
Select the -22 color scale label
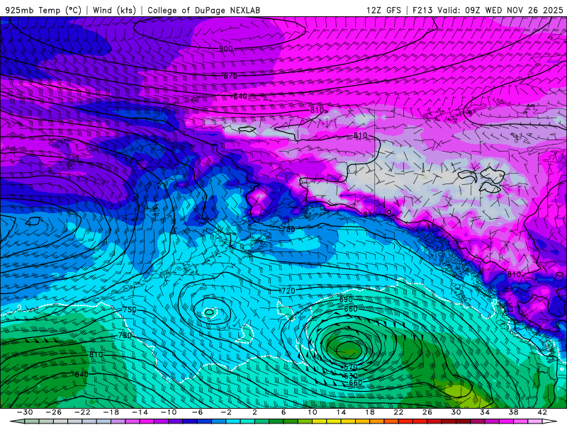[x=82, y=412]
